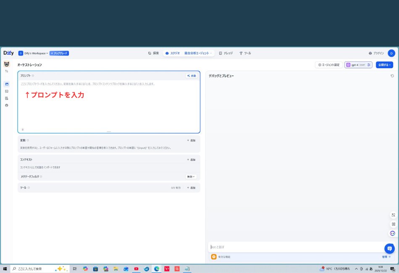The height and width of the screenshot is (273, 399).
Task: Open the メタデータフィルタ 無効 dropdown
Action: (x=191, y=177)
